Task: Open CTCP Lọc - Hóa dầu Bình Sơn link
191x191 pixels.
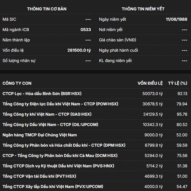Action: coord(42,94)
